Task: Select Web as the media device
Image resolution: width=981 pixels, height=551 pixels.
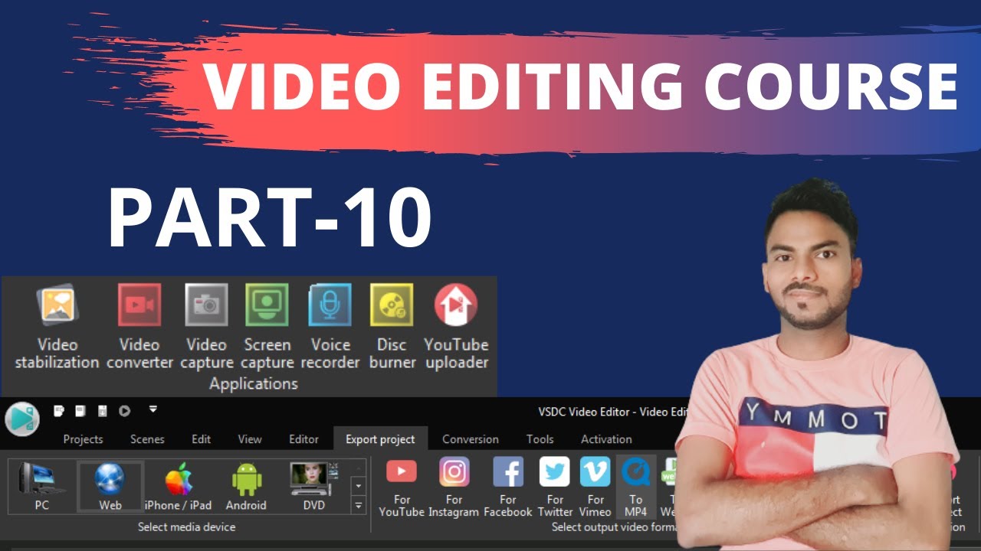Action: [110, 487]
